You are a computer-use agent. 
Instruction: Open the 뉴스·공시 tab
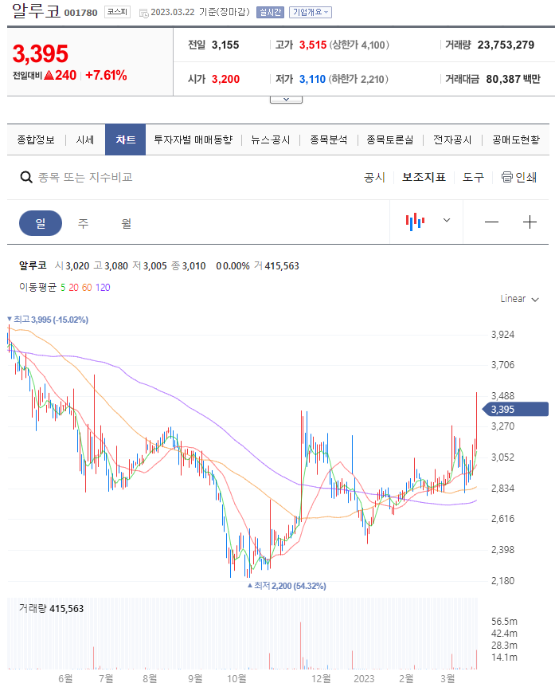[x=270, y=139]
